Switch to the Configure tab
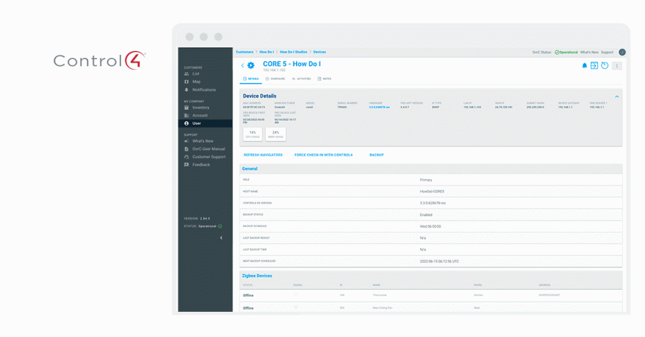 (275, 79)
